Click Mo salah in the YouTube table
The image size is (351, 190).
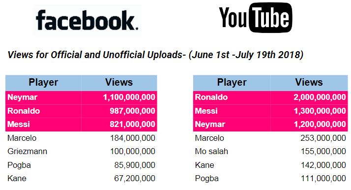coord(211,152)
